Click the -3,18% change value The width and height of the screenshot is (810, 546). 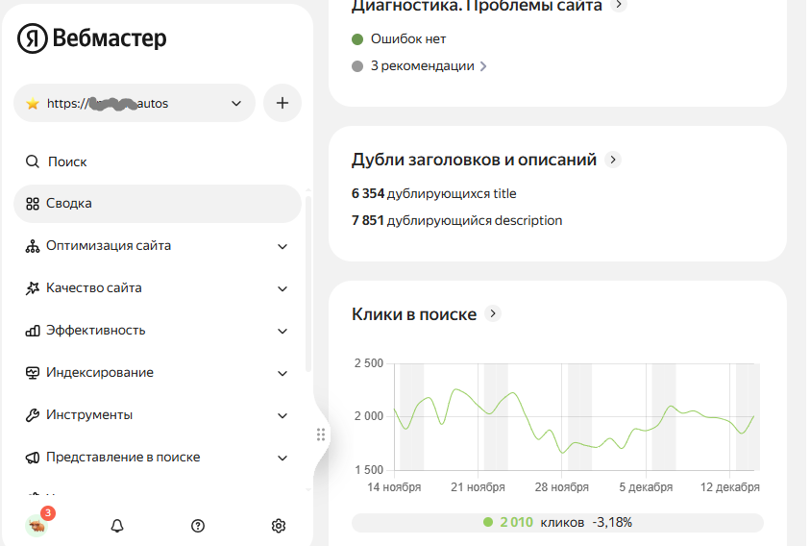coord(612,523)
